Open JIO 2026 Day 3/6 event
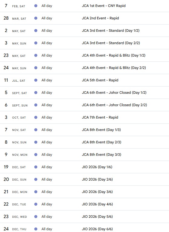 pos(97,192)
